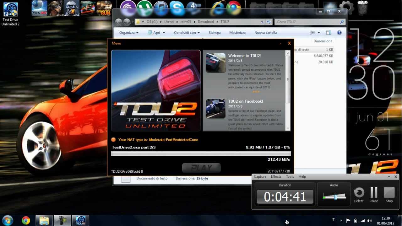Open the Welcome to TDU2 news thumbnail
Screen dimensions: 402x226
pyautogui.click(x=216, y=63)
